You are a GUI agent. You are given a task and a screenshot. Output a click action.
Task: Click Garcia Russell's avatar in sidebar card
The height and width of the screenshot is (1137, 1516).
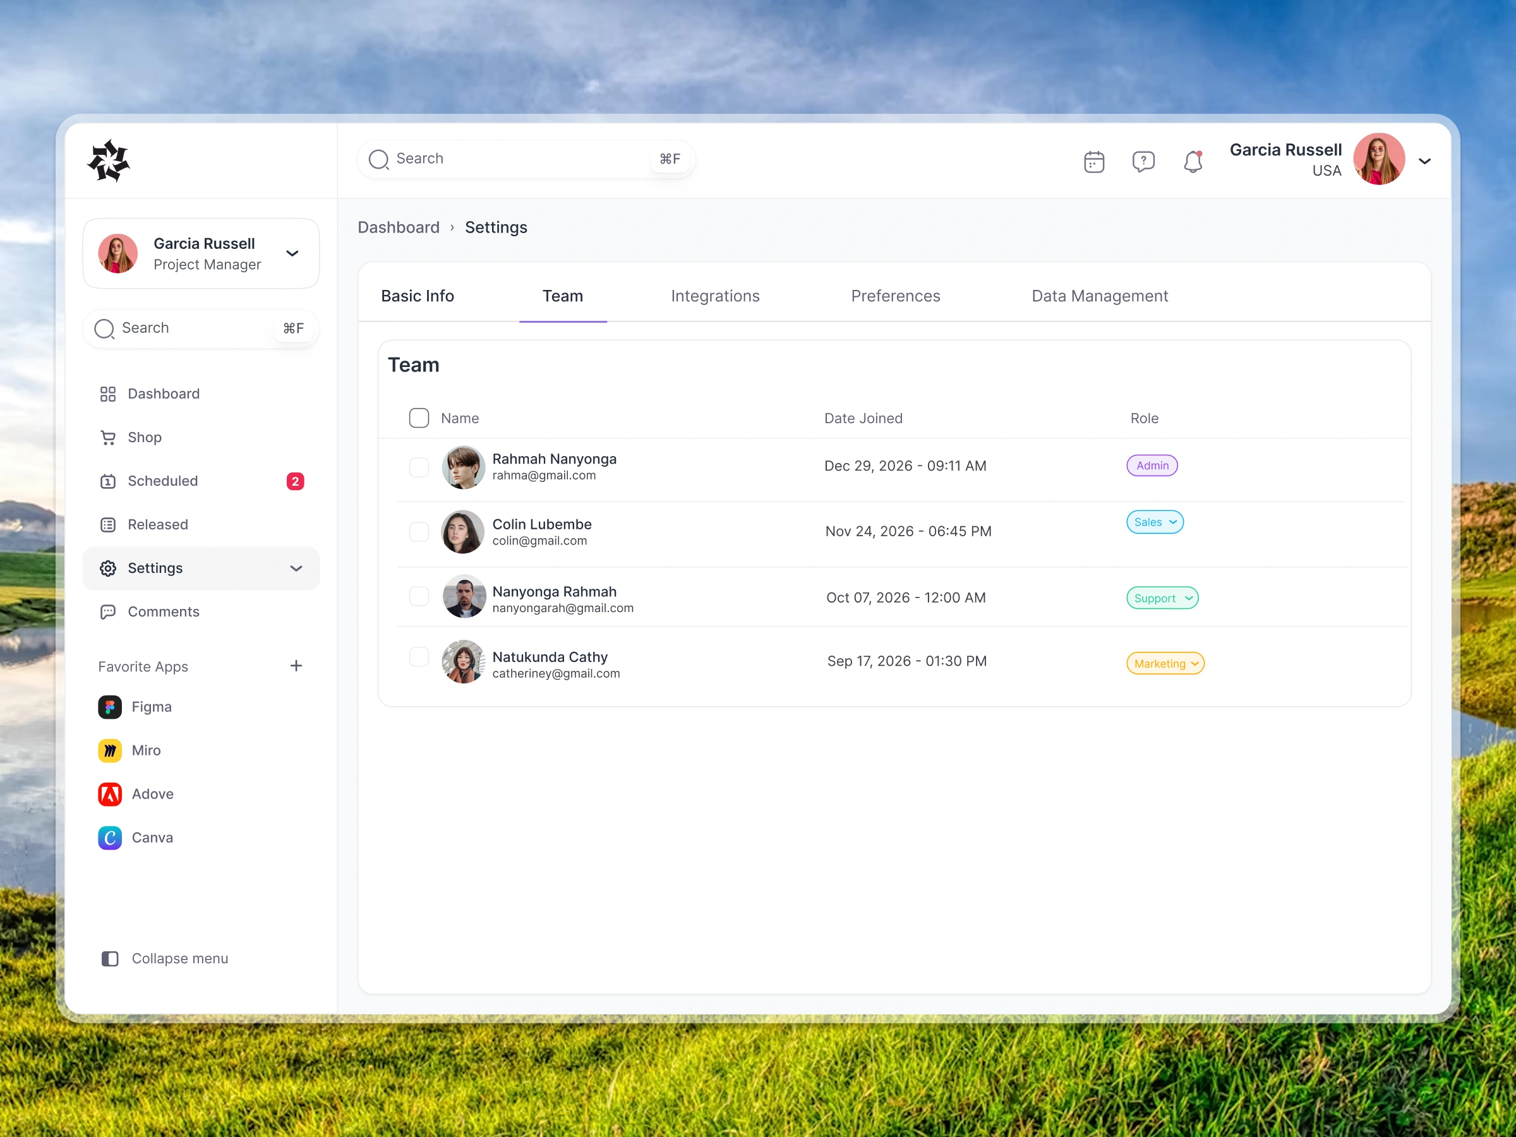point(118,253)
